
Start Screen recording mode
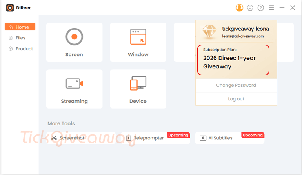tap(75, 42)
